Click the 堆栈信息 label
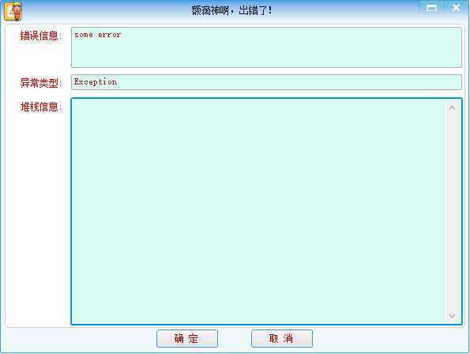 coord(40,107)
